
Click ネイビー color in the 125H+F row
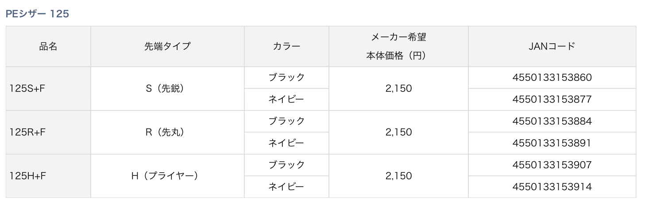(286, 187)
